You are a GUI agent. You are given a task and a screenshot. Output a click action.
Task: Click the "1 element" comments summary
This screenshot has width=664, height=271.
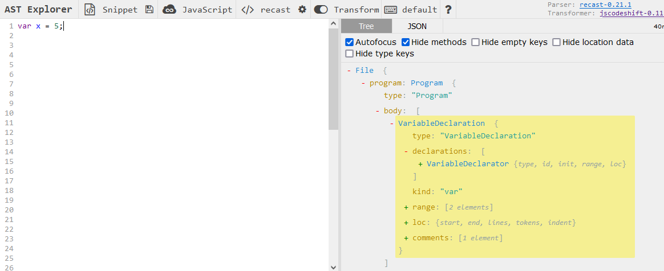(x=481, y=237)
